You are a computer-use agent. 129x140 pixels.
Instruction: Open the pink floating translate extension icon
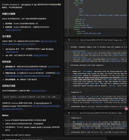(x=126, y=109)
